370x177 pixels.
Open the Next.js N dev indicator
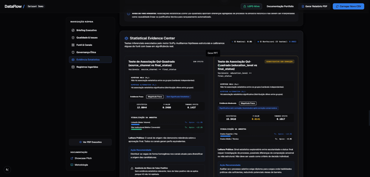[7, 170]
